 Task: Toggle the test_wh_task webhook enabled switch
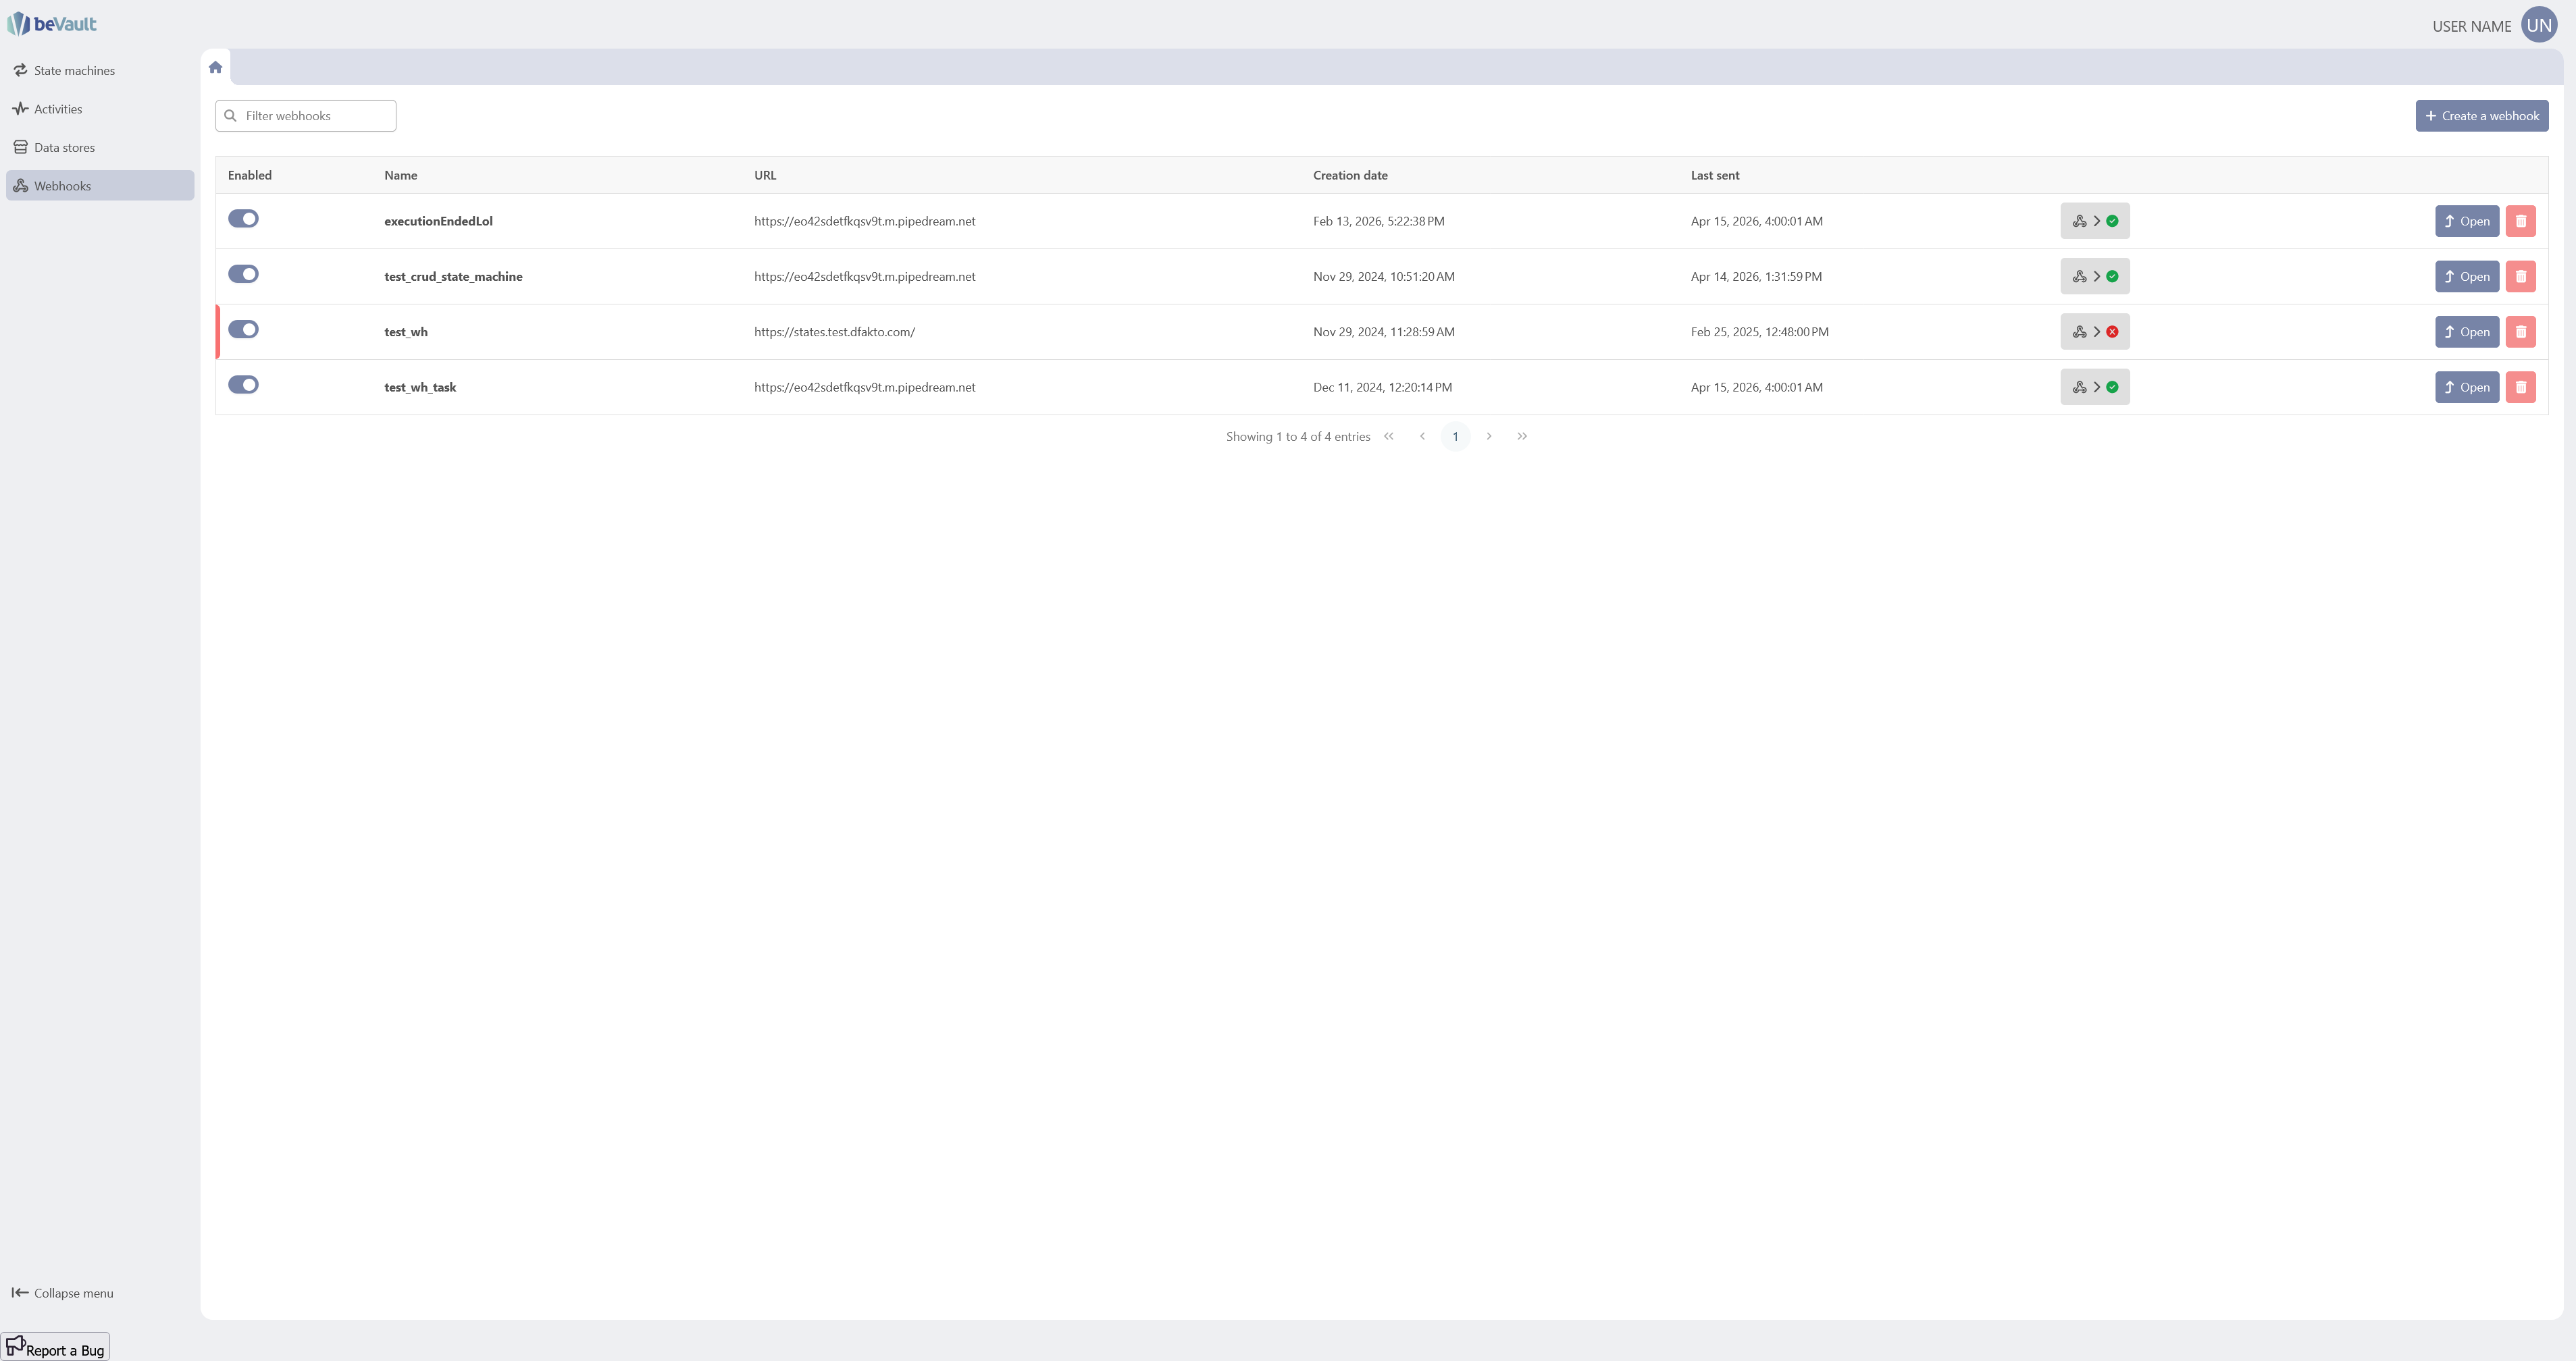pyautogui.click(x=243, y=385)
